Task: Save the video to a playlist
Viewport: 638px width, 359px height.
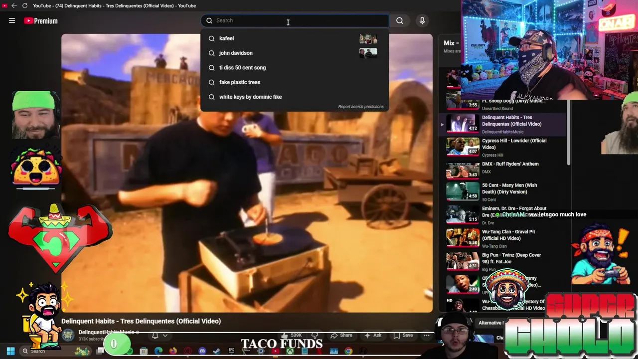Action: pyautogui.click(x=403, y=335)
